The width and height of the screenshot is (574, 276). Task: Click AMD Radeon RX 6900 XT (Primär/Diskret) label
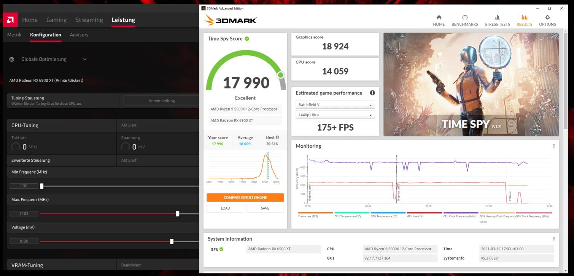[x=46, y=80]
